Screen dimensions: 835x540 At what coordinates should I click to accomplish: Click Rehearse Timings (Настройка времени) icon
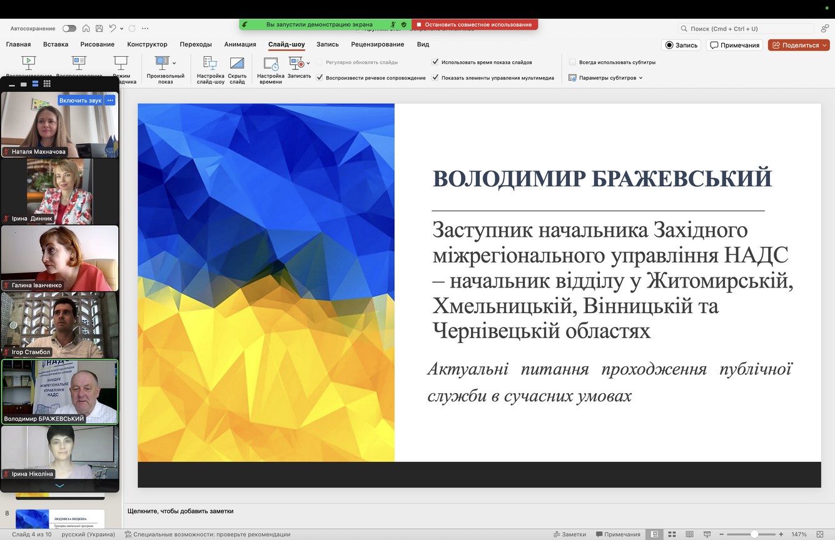pos(271,64)
